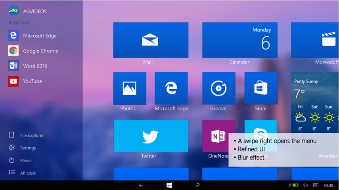339x190 pixels.
Task: Click the AGVIDEOS account name
Action: click(35, 11)
